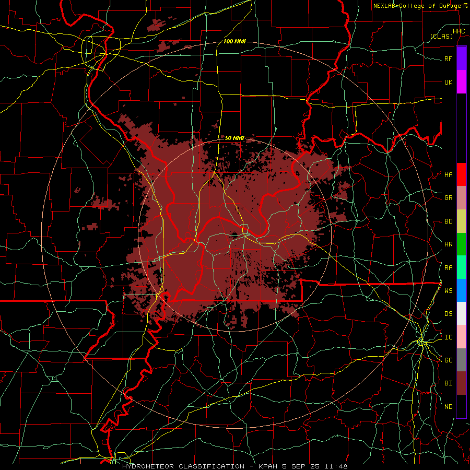Click the ND black legend swatch

(461, 406)
